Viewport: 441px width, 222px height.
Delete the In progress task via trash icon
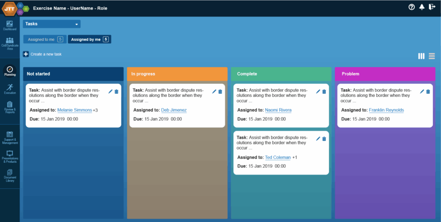point(220,91)
